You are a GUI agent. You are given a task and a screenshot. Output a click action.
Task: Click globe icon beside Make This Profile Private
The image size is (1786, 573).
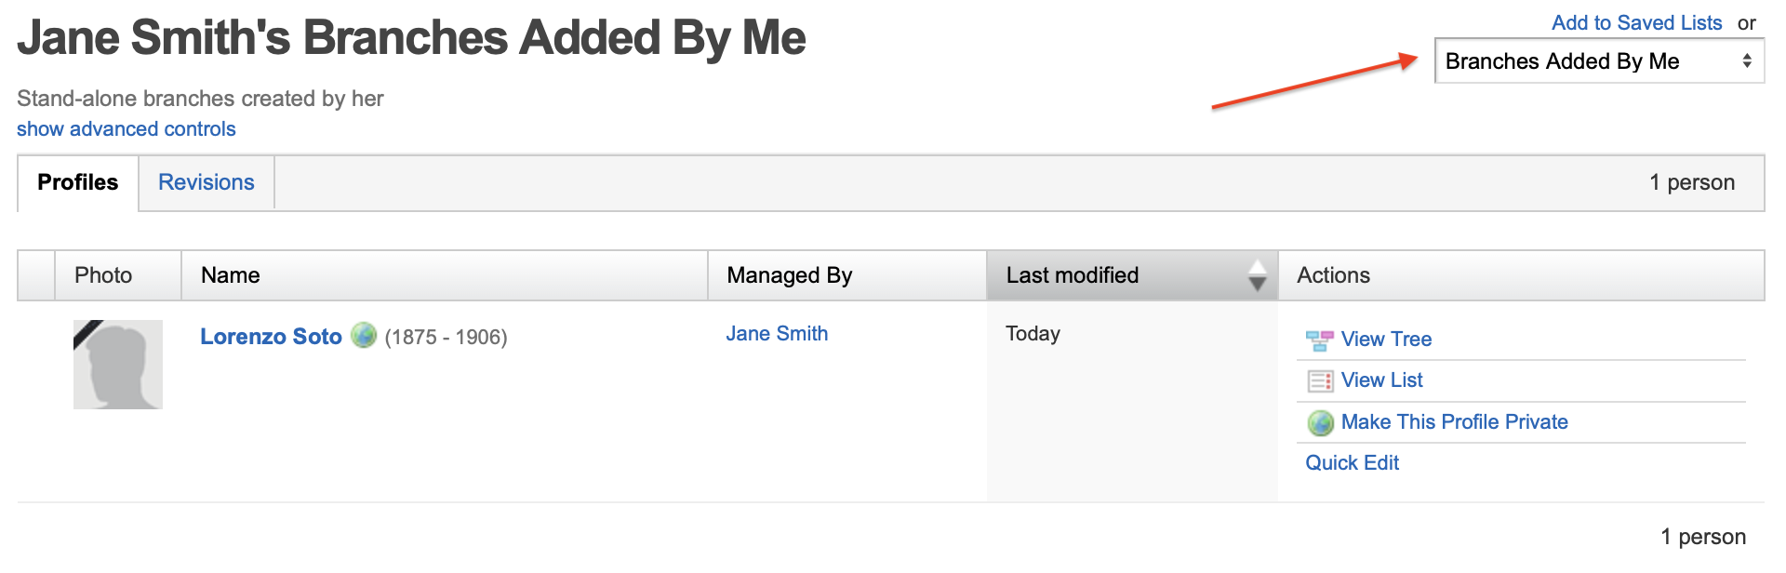[1320, 423]
